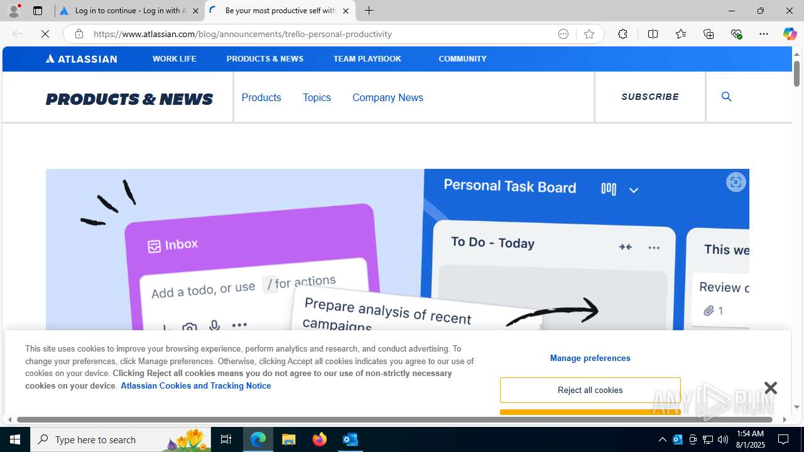This screenshot has height=452, width=804.
Task: Click the scroll up arrow
Action: (x=796, y=54)
